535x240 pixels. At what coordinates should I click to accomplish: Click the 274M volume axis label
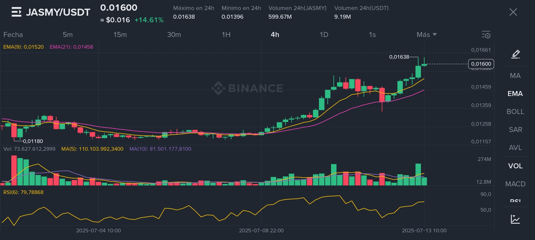pos(485,159)
